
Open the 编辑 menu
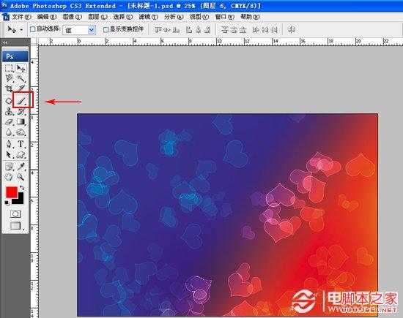pos(47,17)
